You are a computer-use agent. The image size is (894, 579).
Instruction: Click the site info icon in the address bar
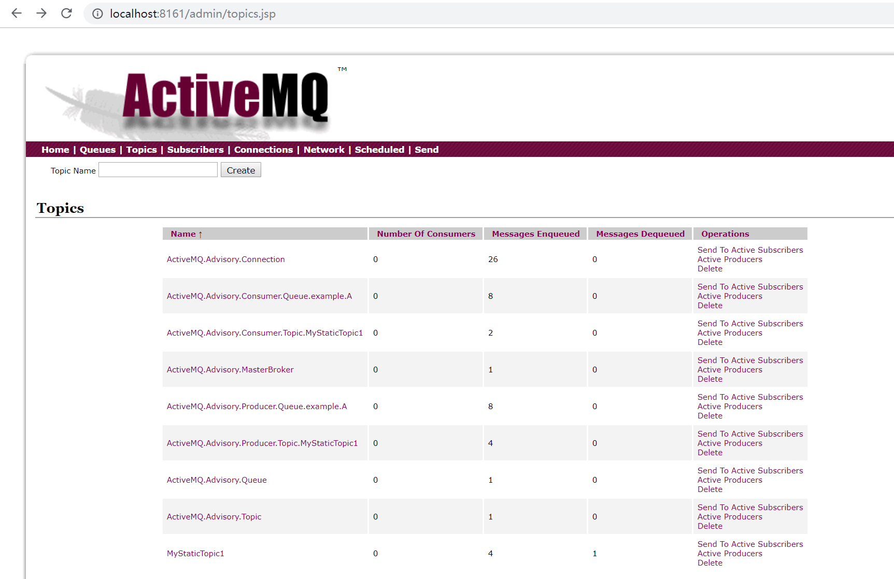coord(97,13)
